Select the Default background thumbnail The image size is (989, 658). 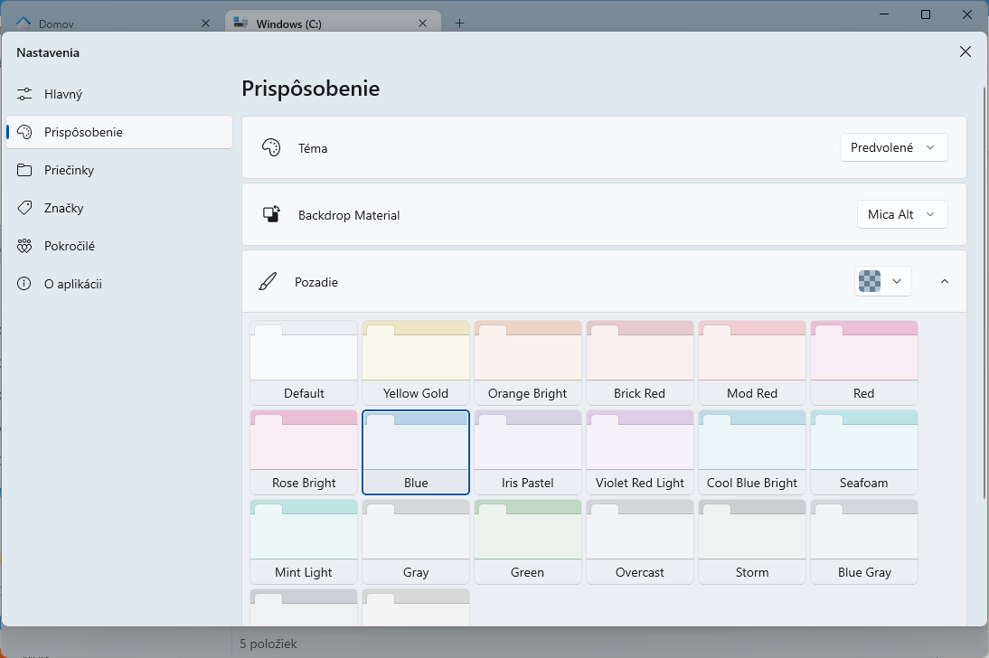304,362
